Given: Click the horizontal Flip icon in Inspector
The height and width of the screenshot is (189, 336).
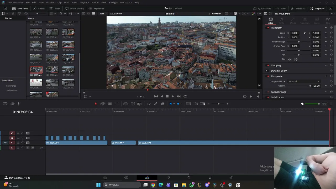Looking at the screenshot, I should [290, 59].
